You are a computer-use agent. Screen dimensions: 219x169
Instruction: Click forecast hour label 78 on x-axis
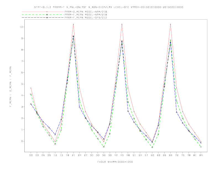189,155
